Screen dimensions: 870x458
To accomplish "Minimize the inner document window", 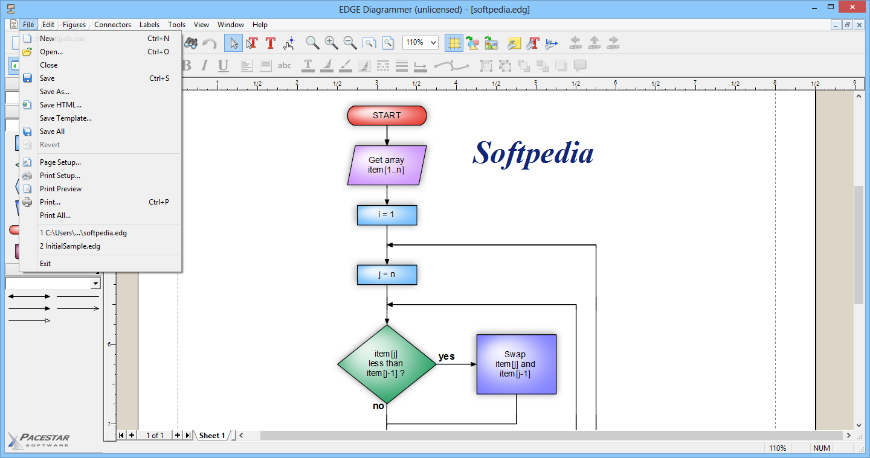I will (x=836, y=25).
